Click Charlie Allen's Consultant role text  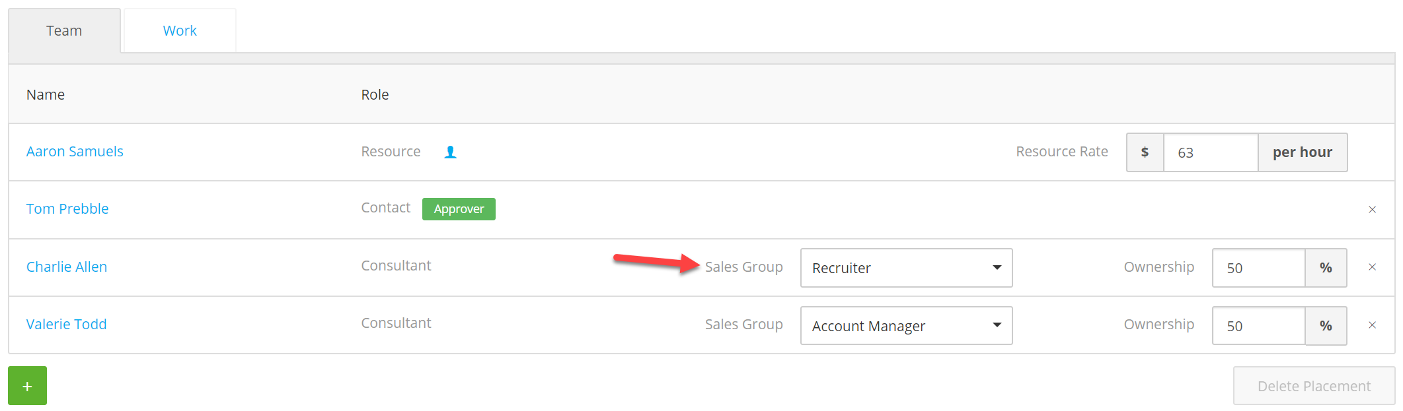(x=396, y=265)
